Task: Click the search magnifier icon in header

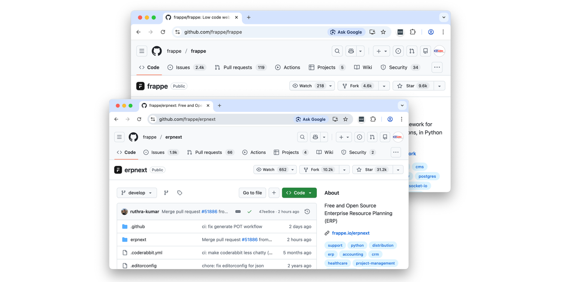Action: tap(302, 137)
